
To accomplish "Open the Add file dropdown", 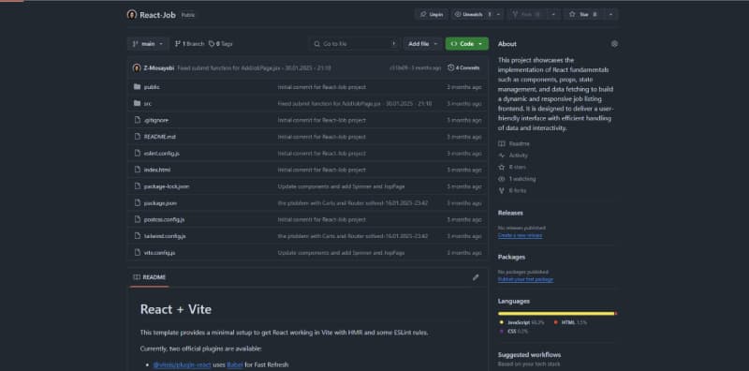I will pyautogui.click(x=422, y=44).
